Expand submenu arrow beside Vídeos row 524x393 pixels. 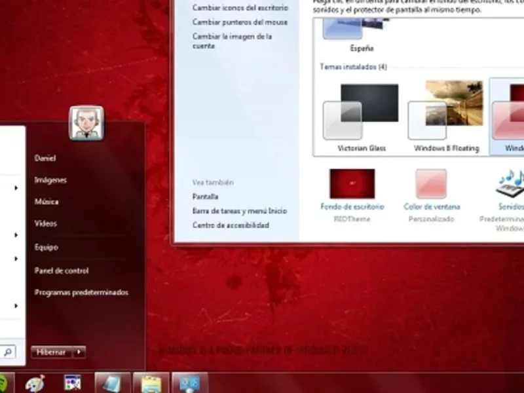click(x=16, y=235)
